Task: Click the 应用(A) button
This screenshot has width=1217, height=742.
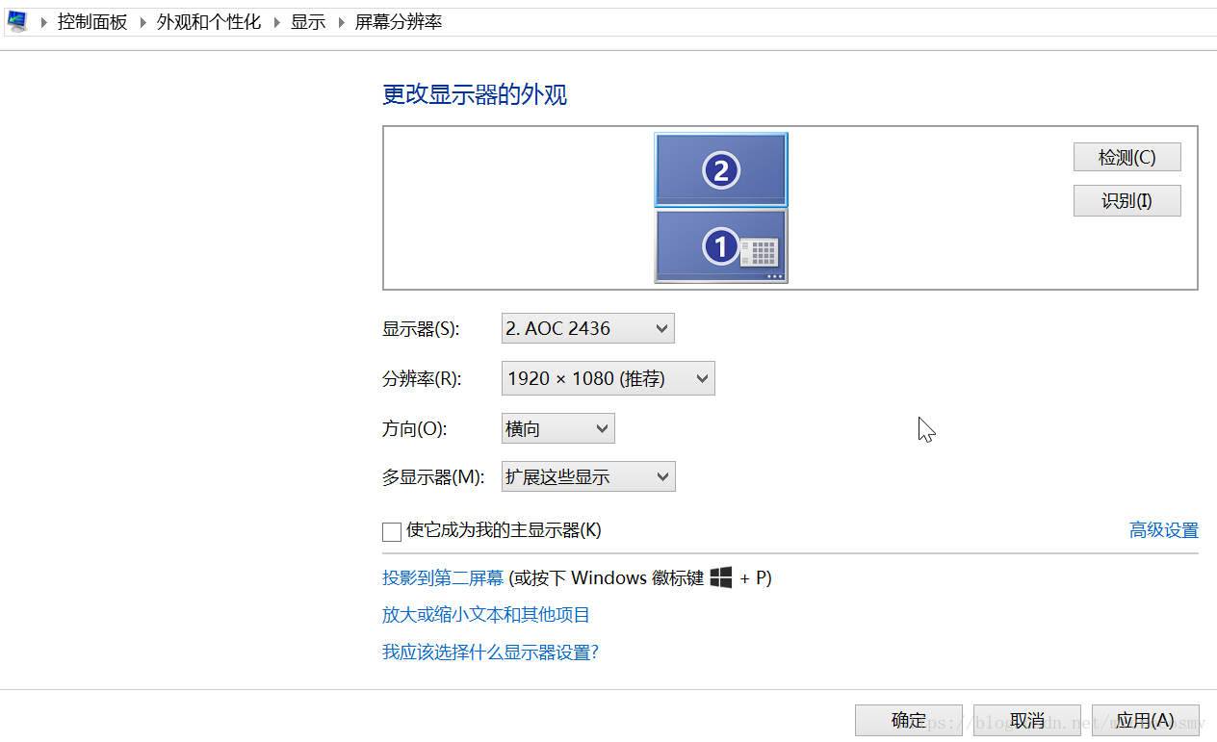Action: coord(1146,720)
